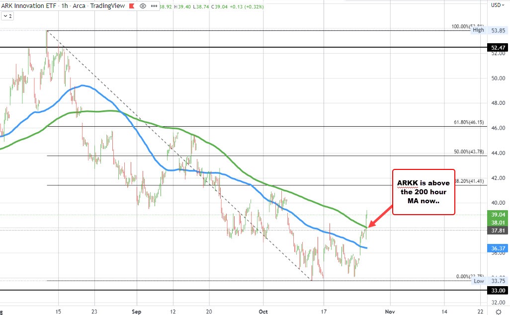Click the low value L38.74 in legend
The image size is (510, 315).
click(x=201, y=6)
